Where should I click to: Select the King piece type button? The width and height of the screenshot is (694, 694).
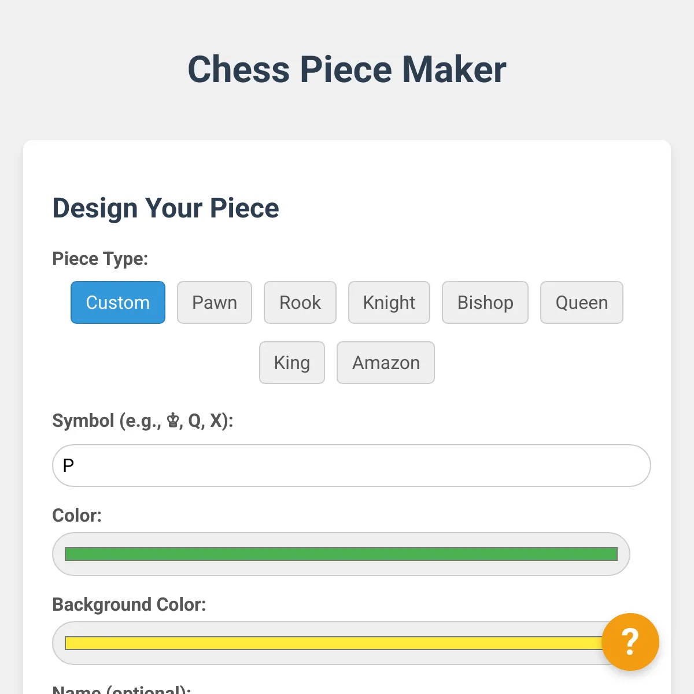pos(292,363)
